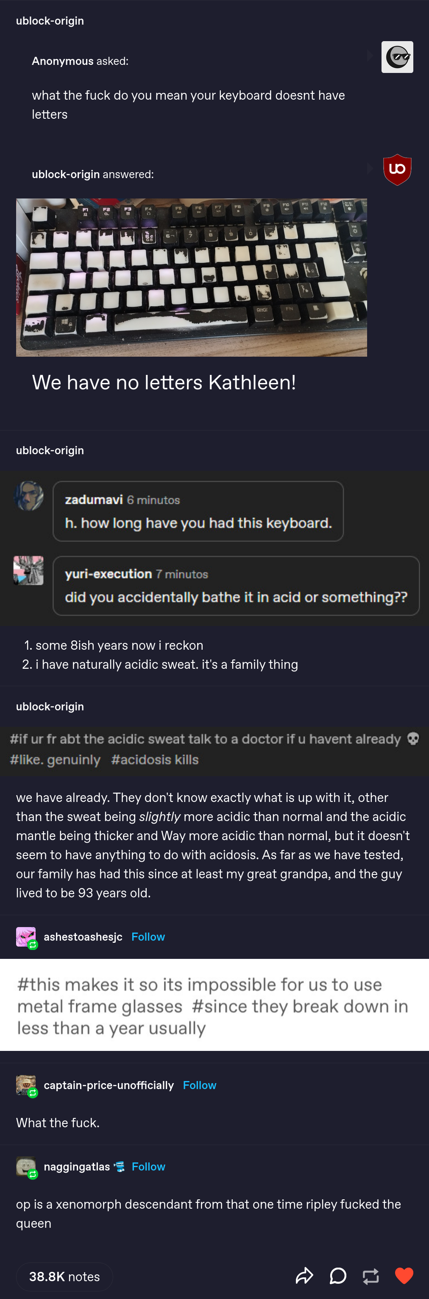The width and height of the screenshot is (429, 1299).
Task: Click the red uBlock shield avatar
Action: click(x=397, y=170)
